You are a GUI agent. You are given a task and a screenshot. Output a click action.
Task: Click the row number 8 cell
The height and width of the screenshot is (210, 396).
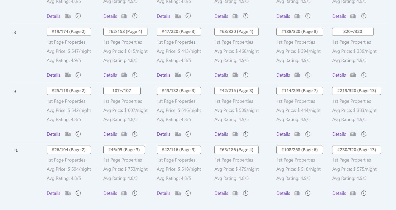tap(15, 32)
